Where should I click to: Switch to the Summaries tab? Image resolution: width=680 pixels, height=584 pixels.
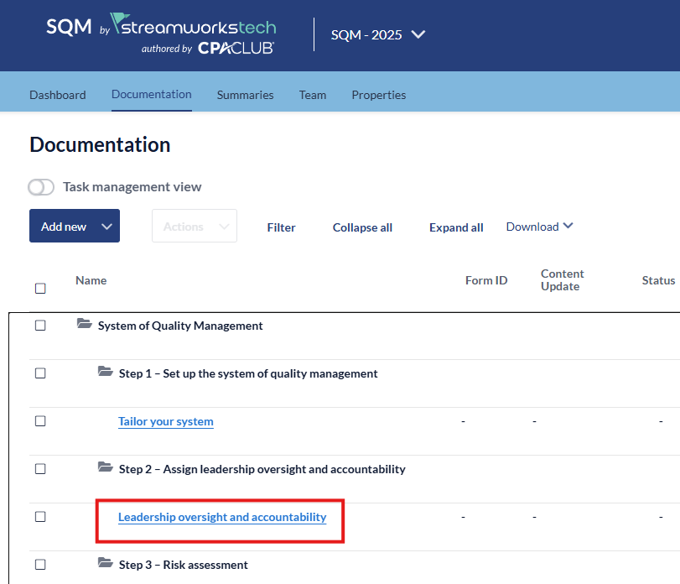point(245,95)
